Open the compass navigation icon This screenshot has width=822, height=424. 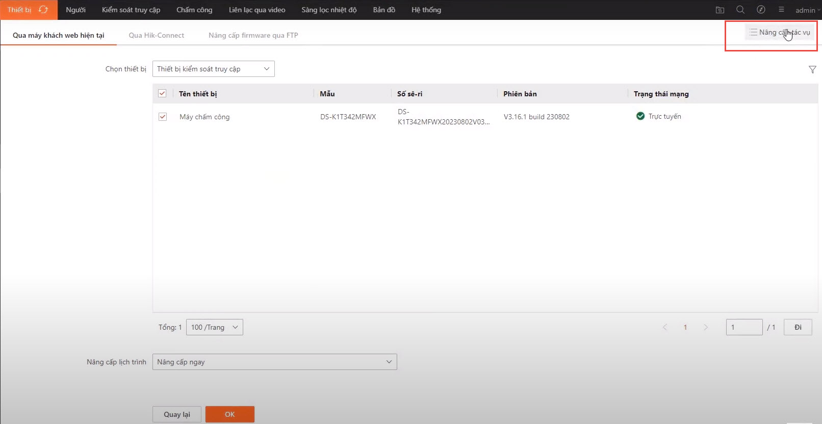(x=761, y=10)
